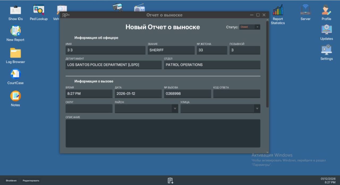The height and width of the screenshot is (185, 340).
Task: Open the Report Statistics chart icon
Action: tap(278, 11)
